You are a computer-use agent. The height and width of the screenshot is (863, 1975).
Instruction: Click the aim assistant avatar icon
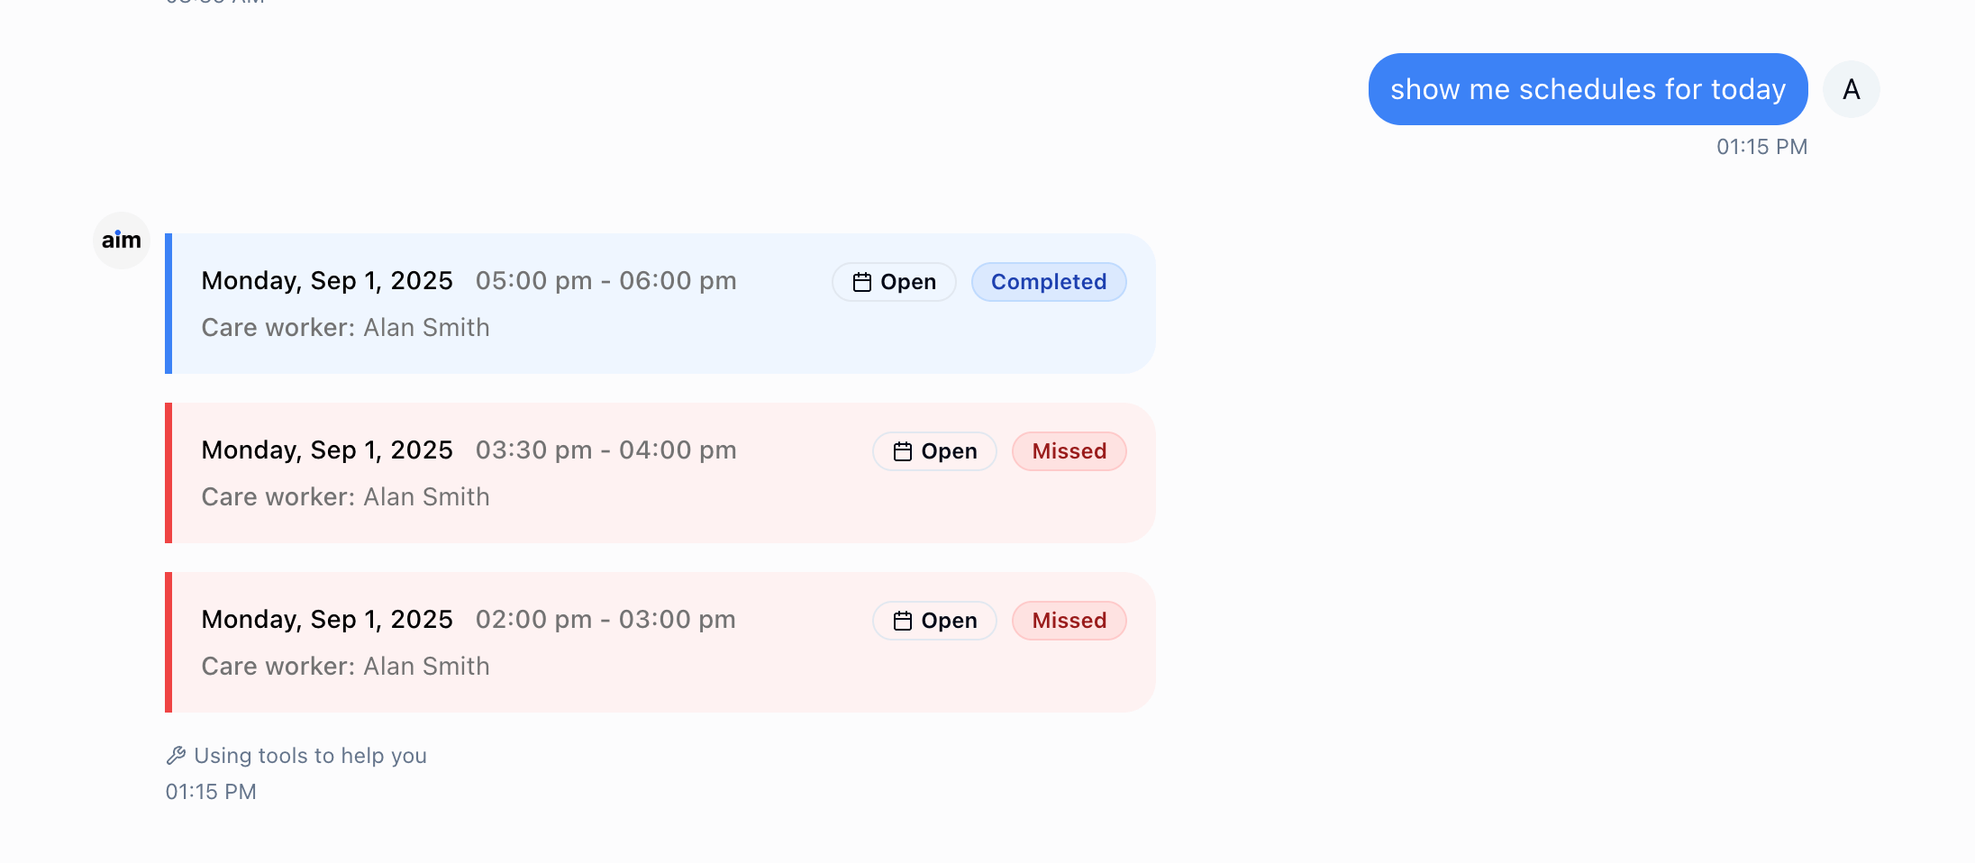[121, 241]
